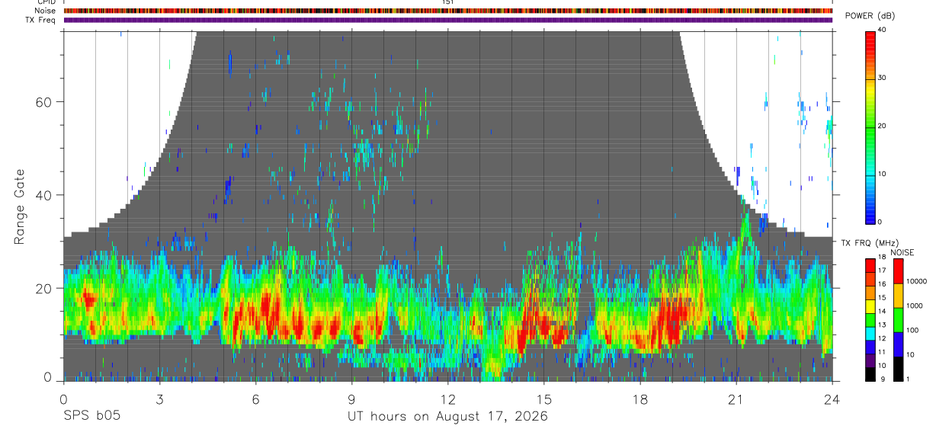This screenshot has width=936, height=432.
Task: Click the SPS b05 label
Action: point(91,417)
